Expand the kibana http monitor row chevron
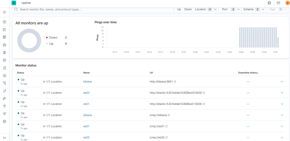This screenshot has width=290, height=141. point(282,81)
